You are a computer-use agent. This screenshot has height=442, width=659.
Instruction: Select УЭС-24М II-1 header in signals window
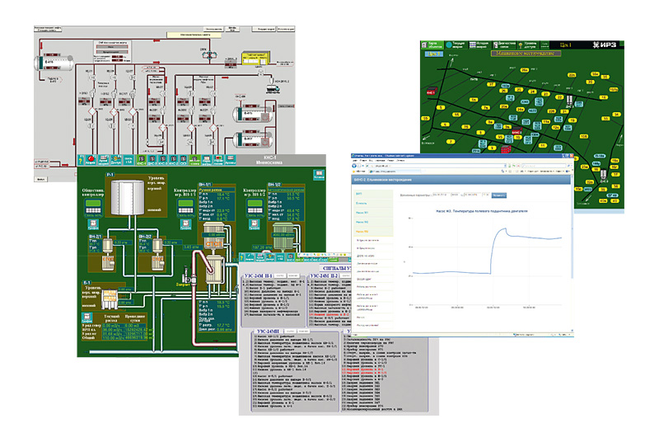click(x=259, y=275)
